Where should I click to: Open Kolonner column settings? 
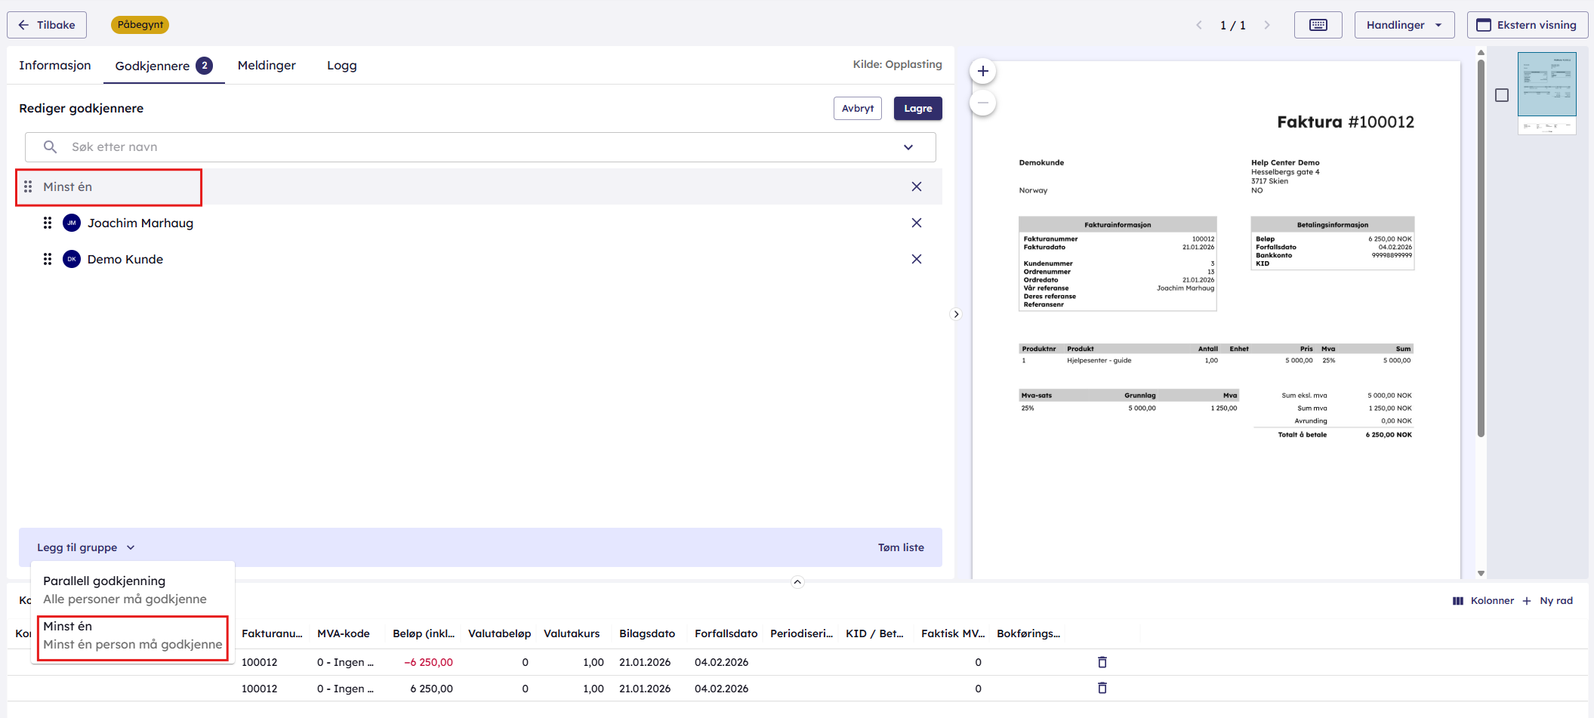(x=1483, y=601)
